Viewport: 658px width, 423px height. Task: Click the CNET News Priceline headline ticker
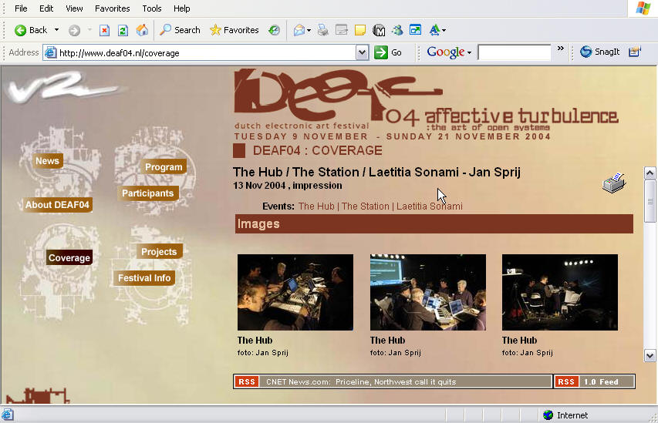pos(361,382)
